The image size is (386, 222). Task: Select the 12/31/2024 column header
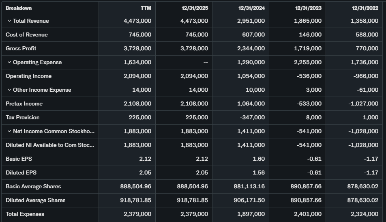[252, 8]
